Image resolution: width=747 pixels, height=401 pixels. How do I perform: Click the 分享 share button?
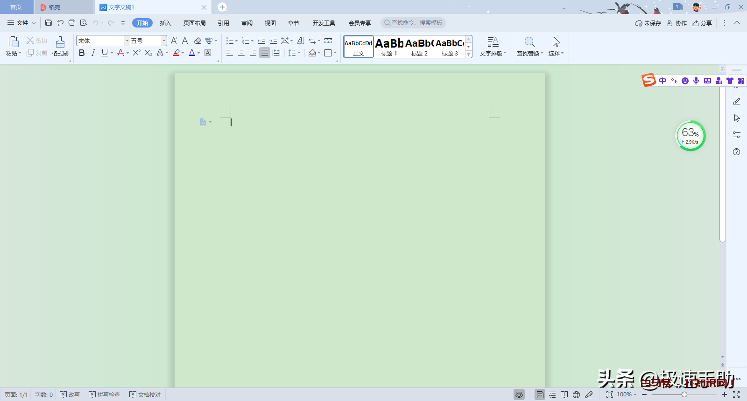click(x=702, y=23)
